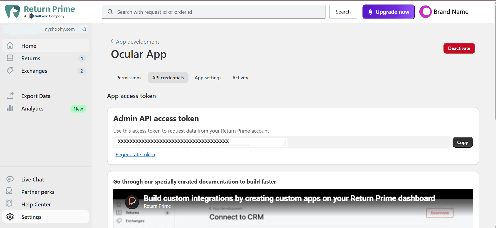Click the Settings gear icon
The width and height of the screenshot is (496, 228).
point(10,217)
